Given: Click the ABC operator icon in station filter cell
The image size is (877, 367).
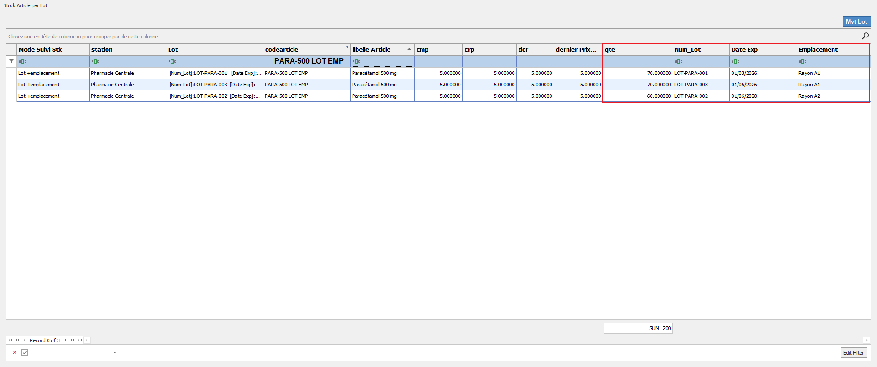Looking at the screenshot, I should tap(95, 61).
